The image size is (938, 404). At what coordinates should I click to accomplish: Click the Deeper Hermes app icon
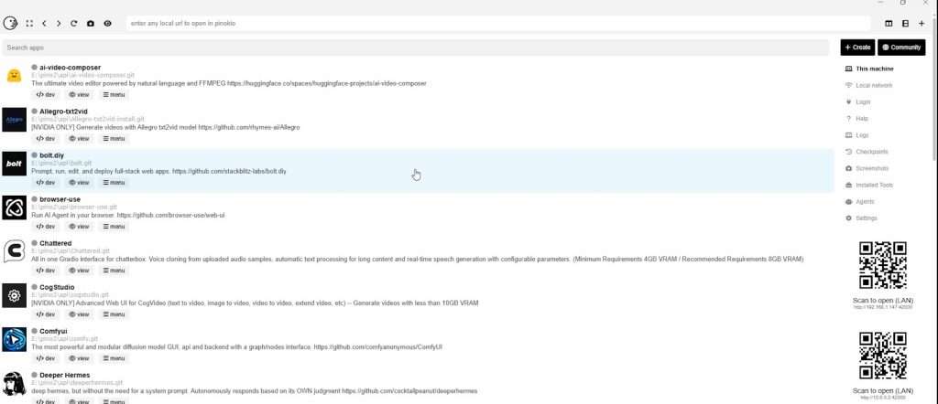tap(15, 383)
